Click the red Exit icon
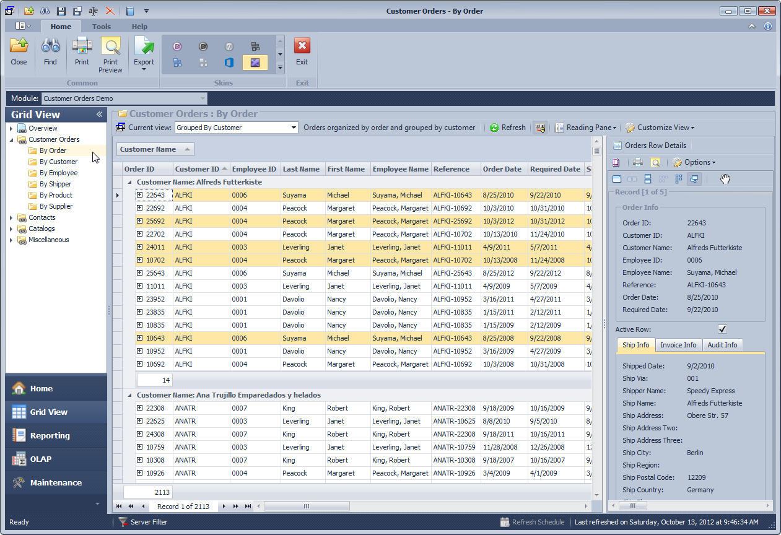 click(302, 46)
